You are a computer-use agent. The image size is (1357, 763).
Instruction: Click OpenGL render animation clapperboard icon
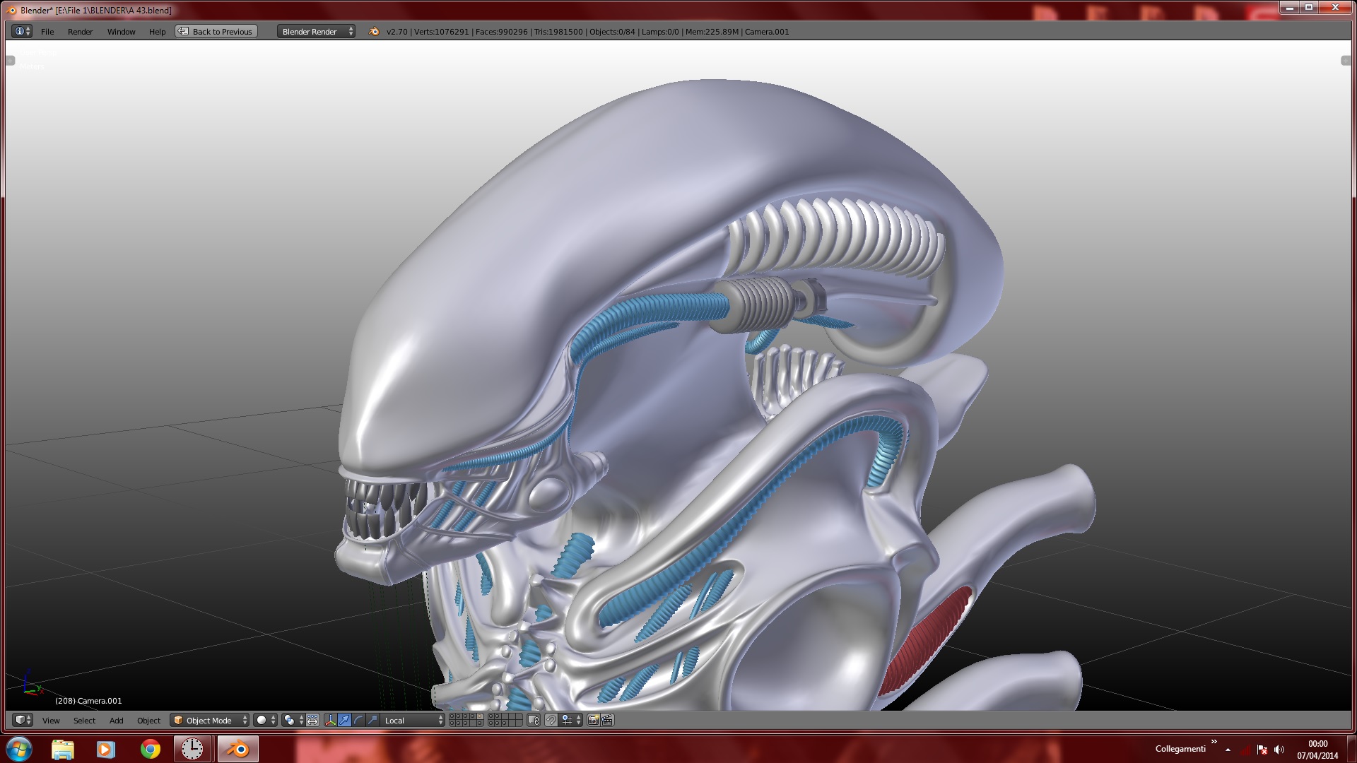click(x=607, y=720)
